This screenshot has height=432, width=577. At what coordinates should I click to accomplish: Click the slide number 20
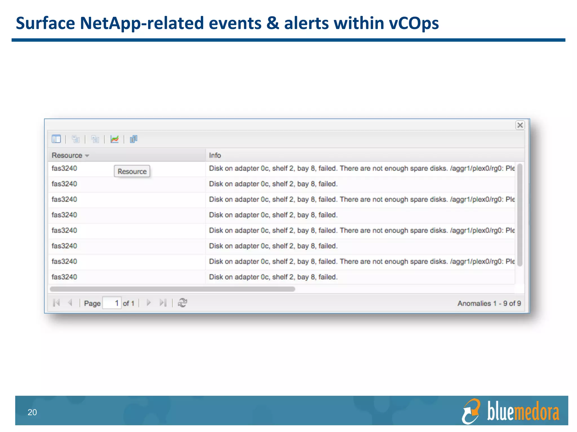(x=32, y=412)
